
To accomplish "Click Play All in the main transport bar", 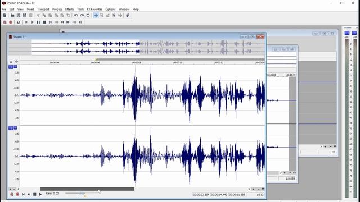I will (26, 22).
